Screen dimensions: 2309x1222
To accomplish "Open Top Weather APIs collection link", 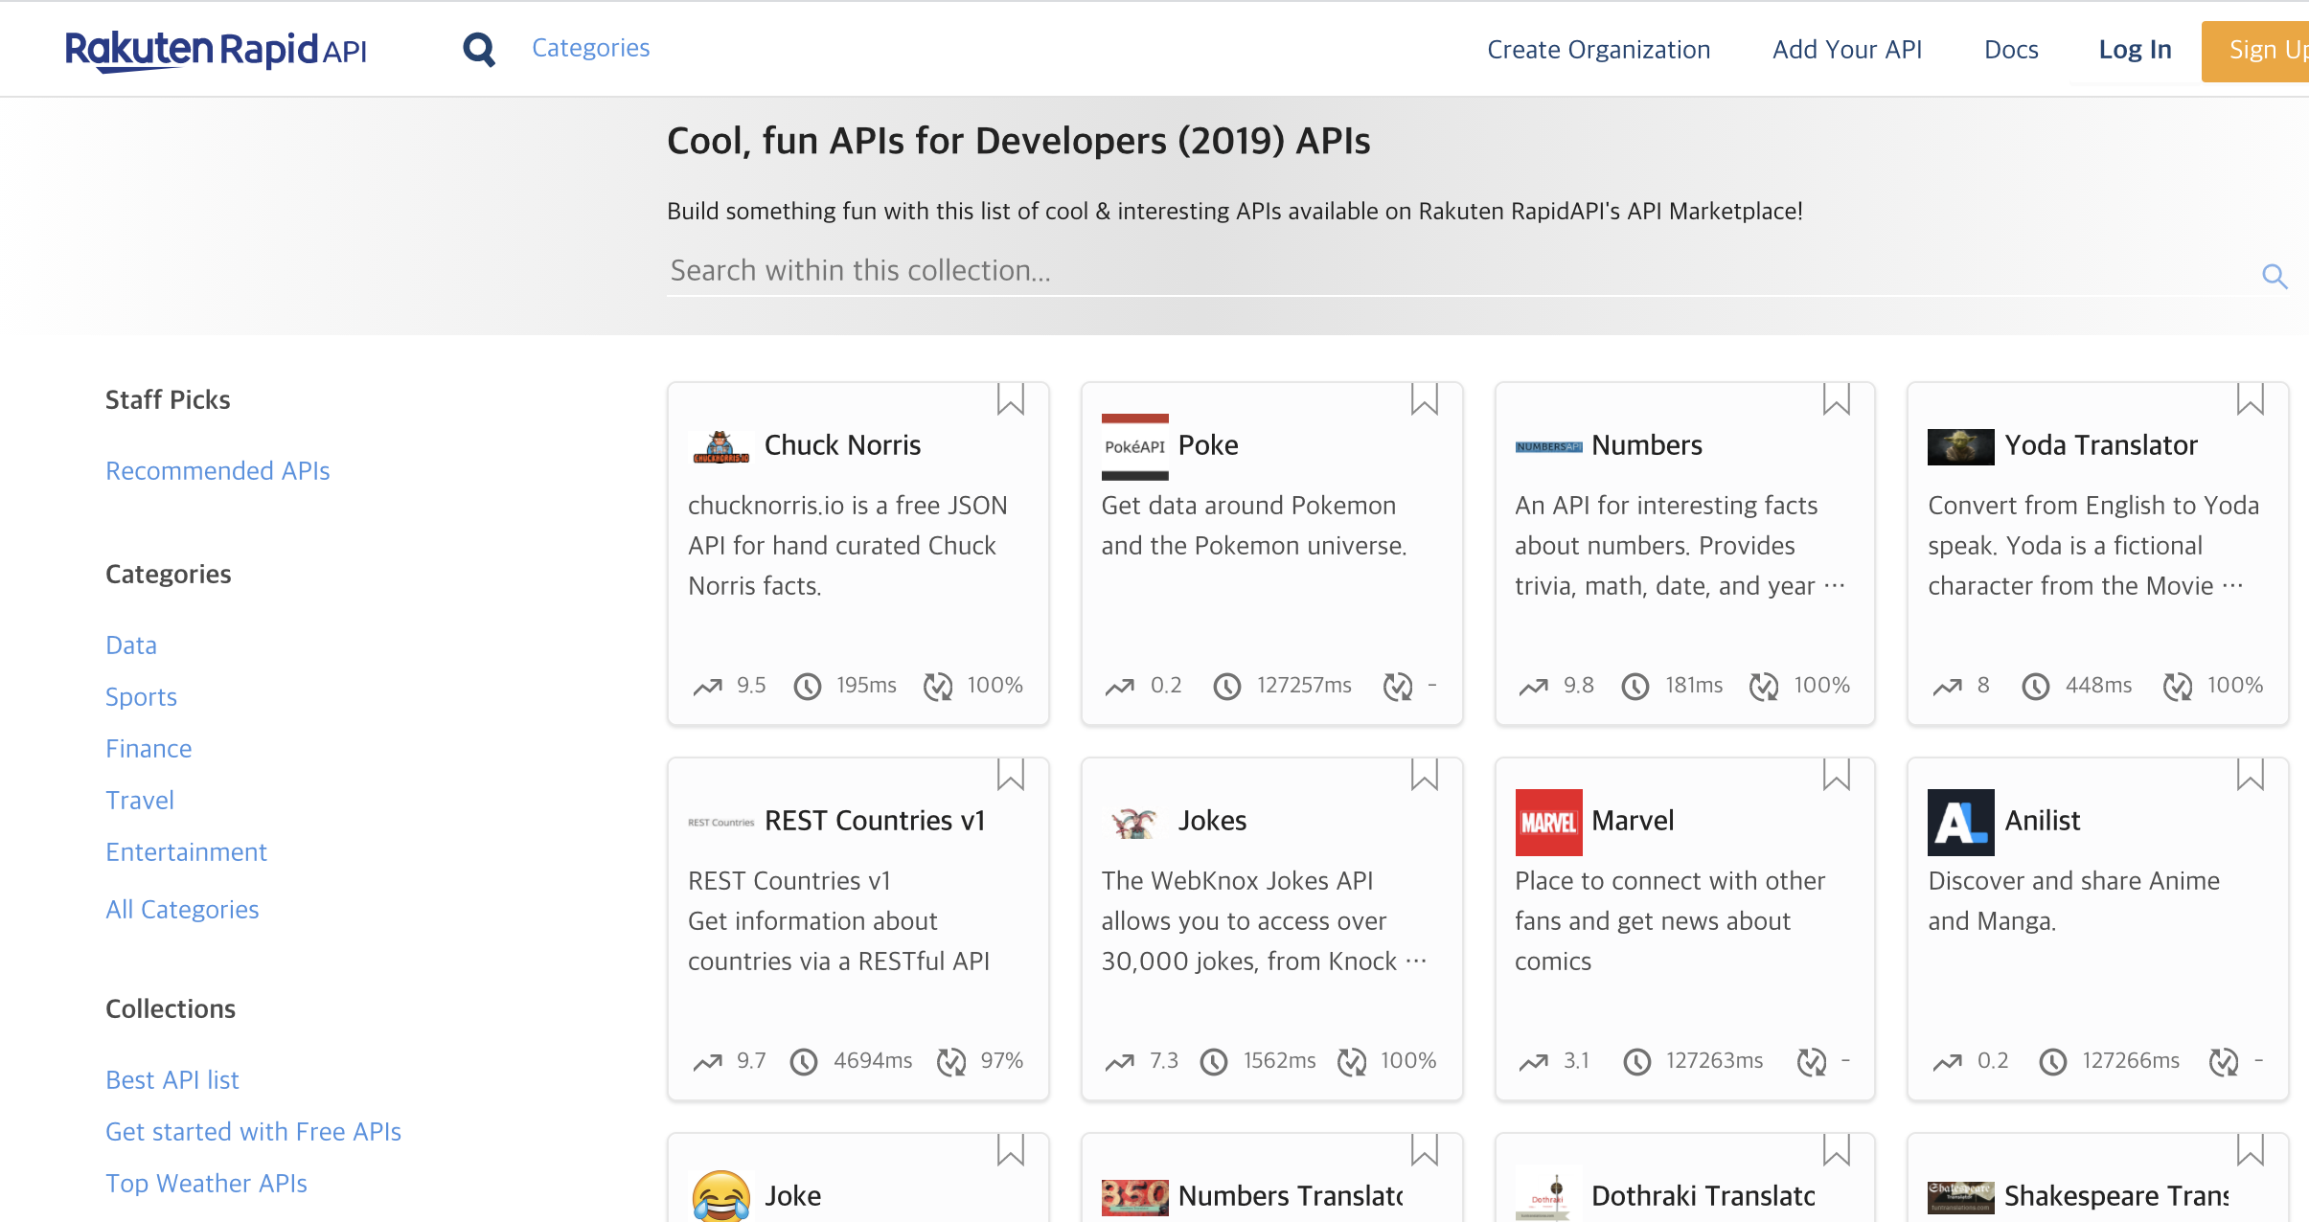I will 206,1183.
